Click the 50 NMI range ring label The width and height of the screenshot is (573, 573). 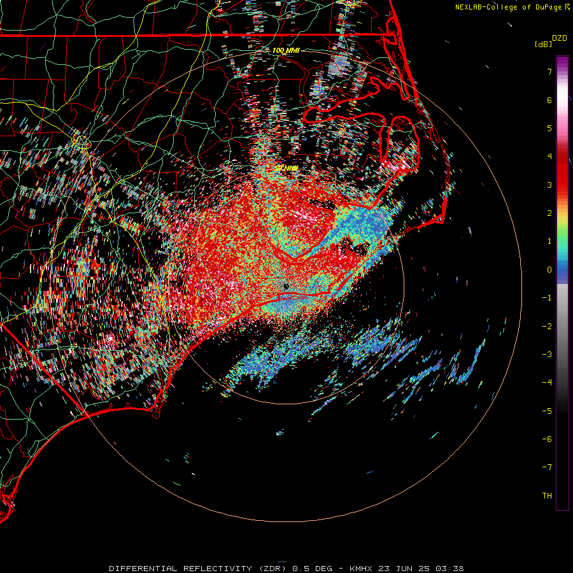[286, 169]
